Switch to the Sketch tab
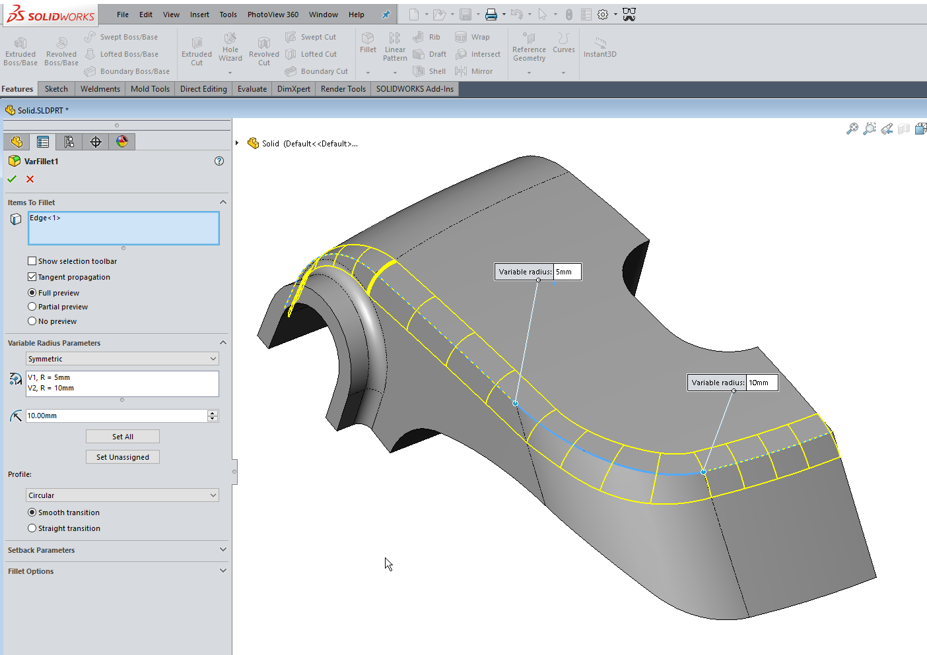The height and width of the screenshot is (655, 927). (x=56, y=89)
